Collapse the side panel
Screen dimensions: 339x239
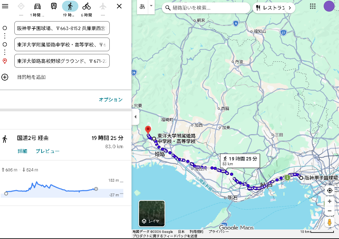pos(135,117)
